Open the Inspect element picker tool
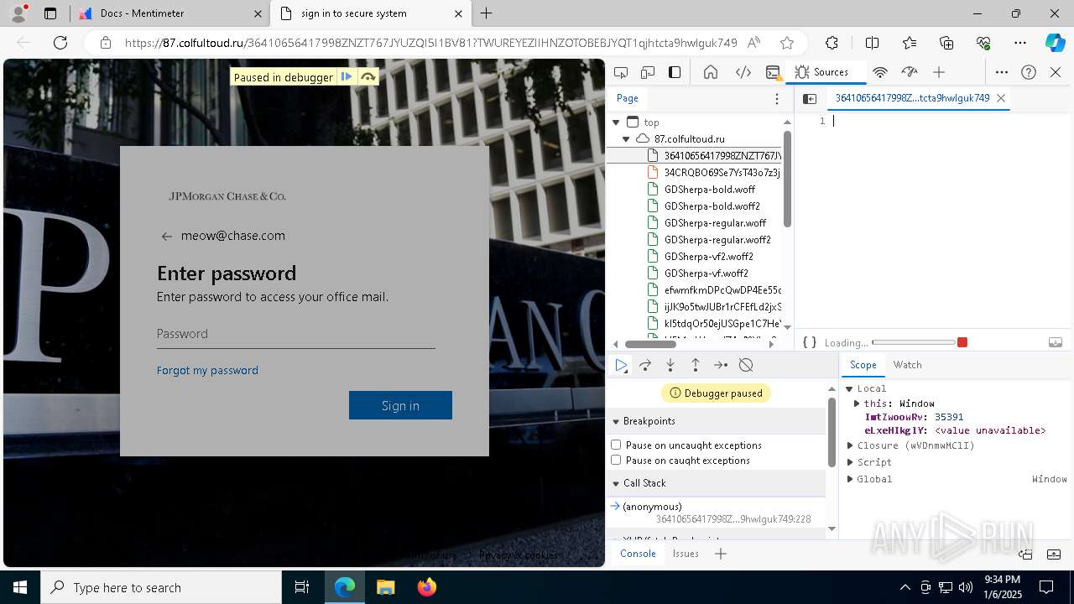1074x604 pixels. pyautogui.click(x=621, y=72)
